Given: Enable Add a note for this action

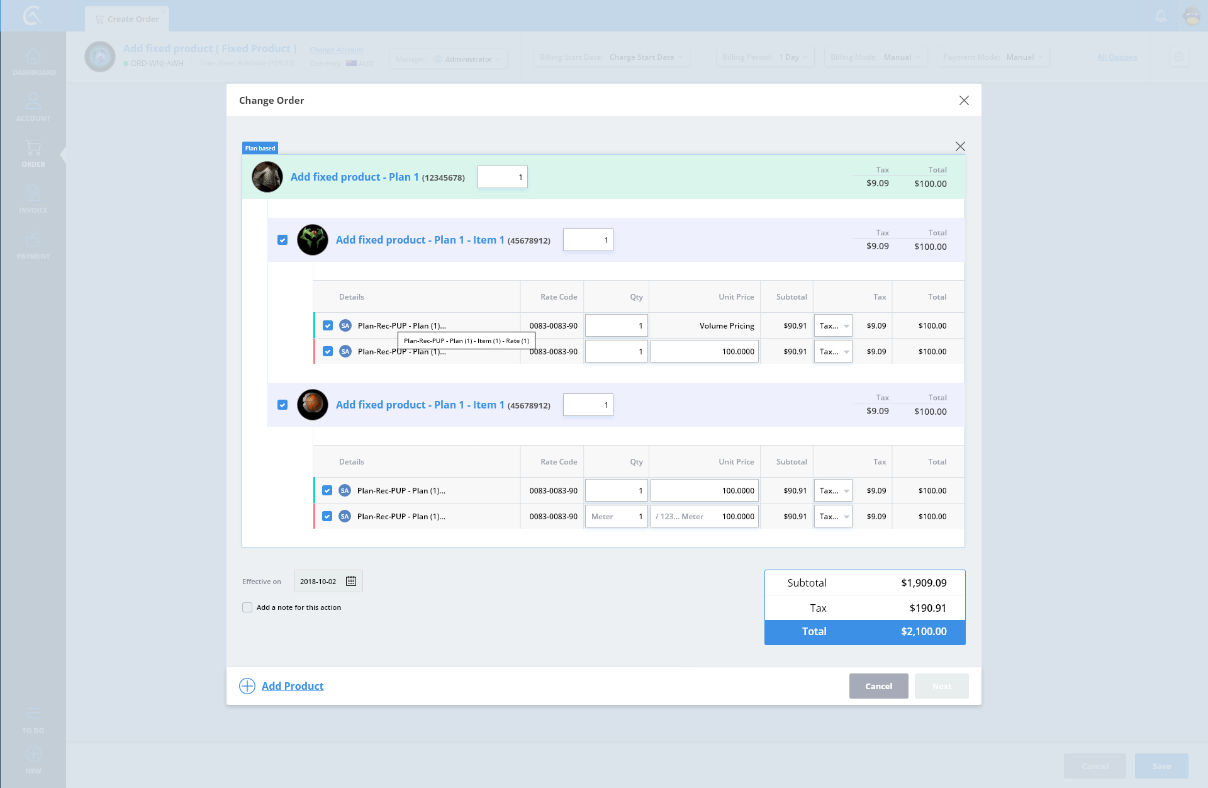Looking at the screenshot, I should point(247,607).
